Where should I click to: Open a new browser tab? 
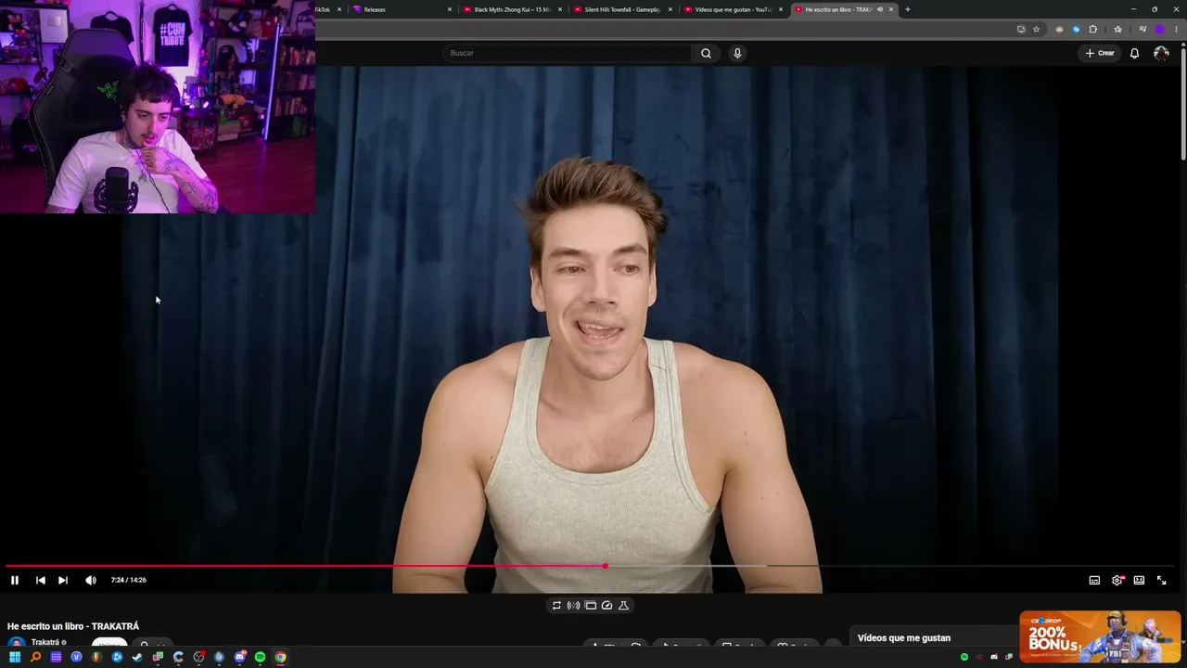tap(907, 9)
